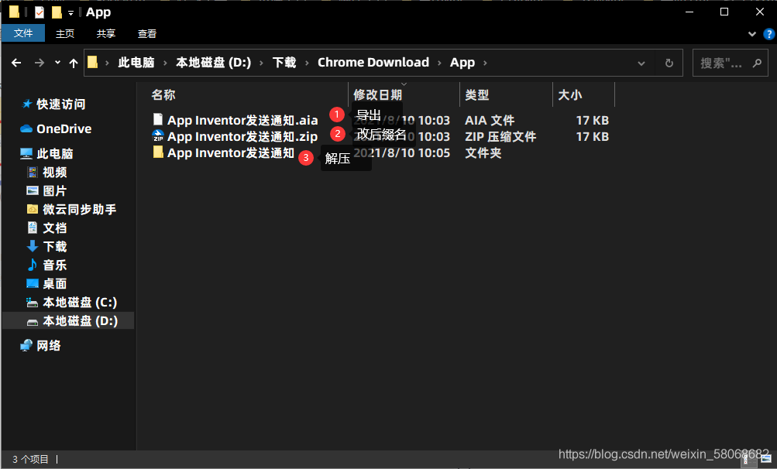Screen dimensions: 777x469
Task: Click the yellow folder icon in file list
Action: [158, 152]
